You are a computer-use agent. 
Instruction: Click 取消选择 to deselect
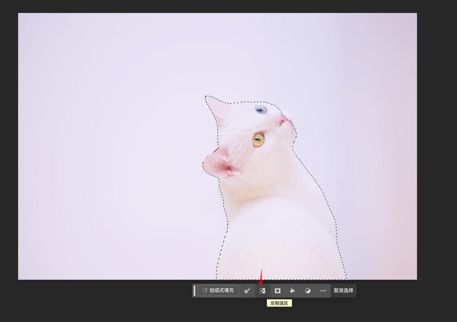click(343, 291)
